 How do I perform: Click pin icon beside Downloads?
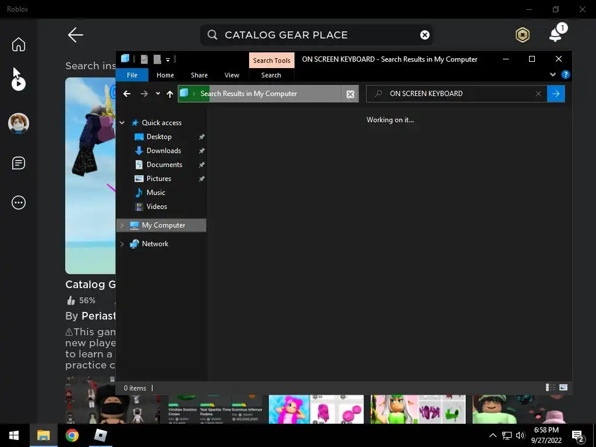click(x=201, y=151)
